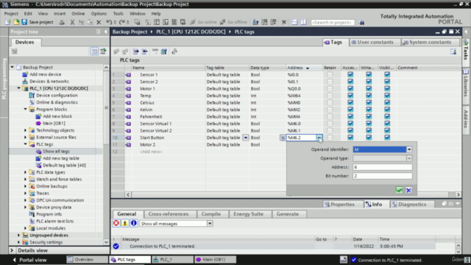This screenshot has width=471, height=265.
Task: Open the Options menu
Action: (x=99, y=13)
